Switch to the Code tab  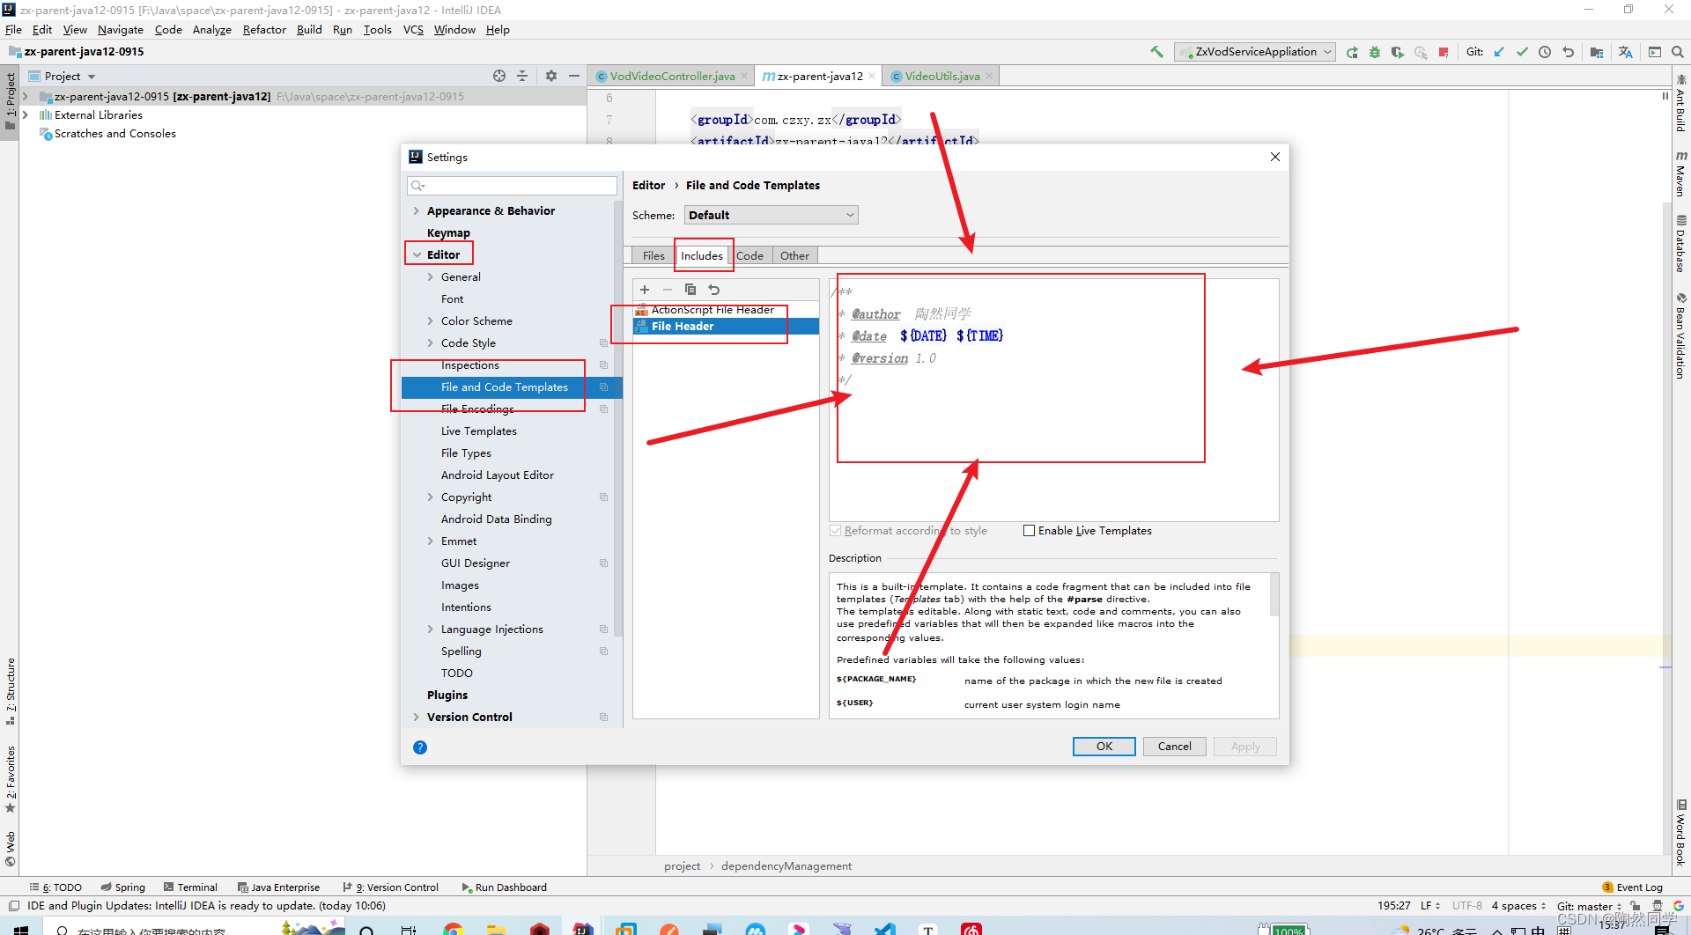click(750, 256)
